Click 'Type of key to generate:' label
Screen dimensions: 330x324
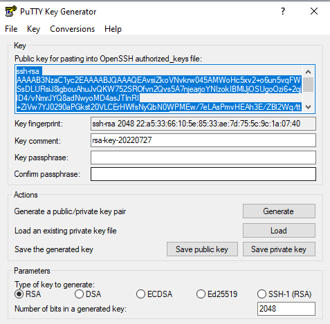(x=55, y=285)
